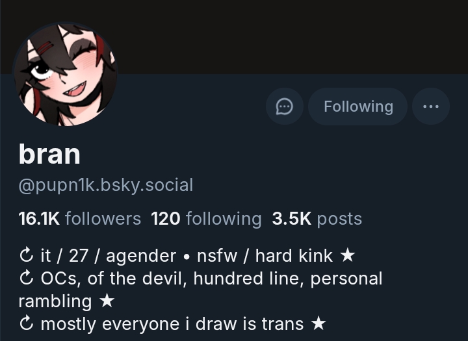Viewport: 468px width, 341px height.
Task: Click 'mostly everyone i draw is trans' line
Action: (x=172, y=324)
